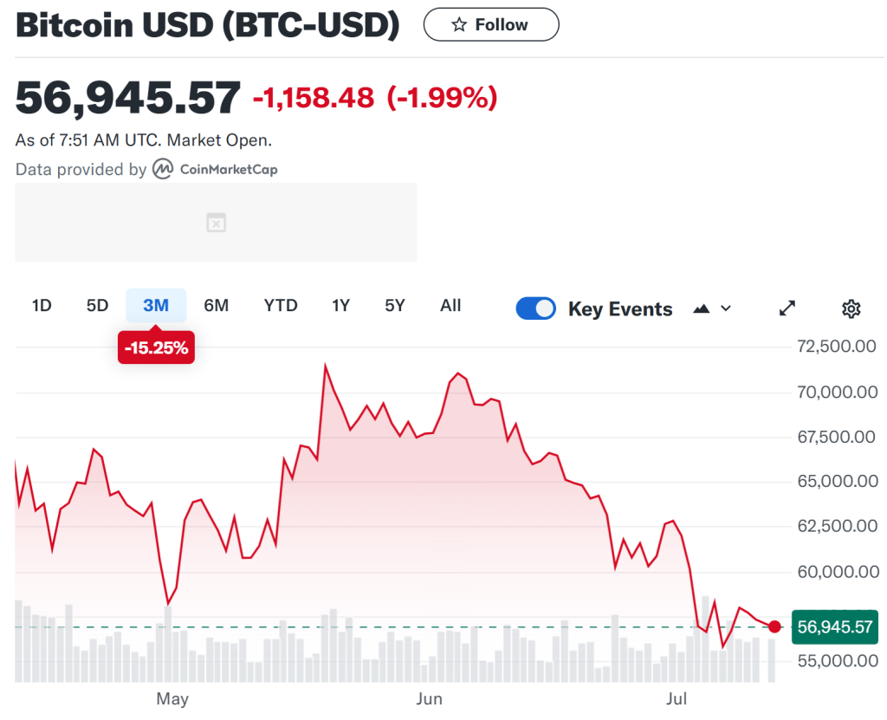Viewport: 887px width, 720px height.
Task: Click the green 56,945.57 price label
Action: tap(835, 626)
